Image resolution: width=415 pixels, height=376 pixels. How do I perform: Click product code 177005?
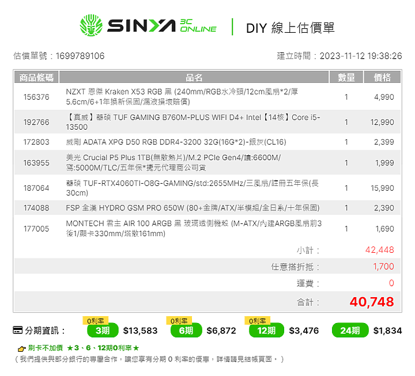click(36, 229)
